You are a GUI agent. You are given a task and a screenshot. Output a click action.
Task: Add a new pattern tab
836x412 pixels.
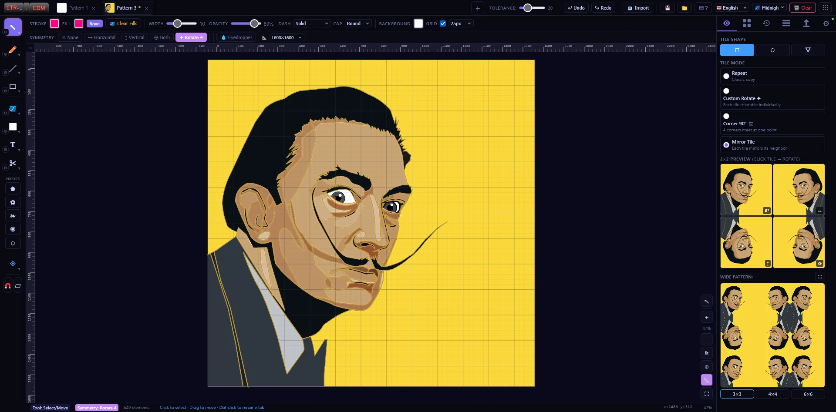[x=478, y=8]
